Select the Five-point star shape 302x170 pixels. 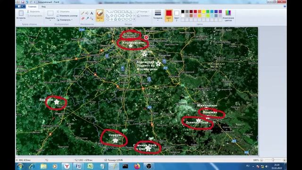tap(116, 19)
